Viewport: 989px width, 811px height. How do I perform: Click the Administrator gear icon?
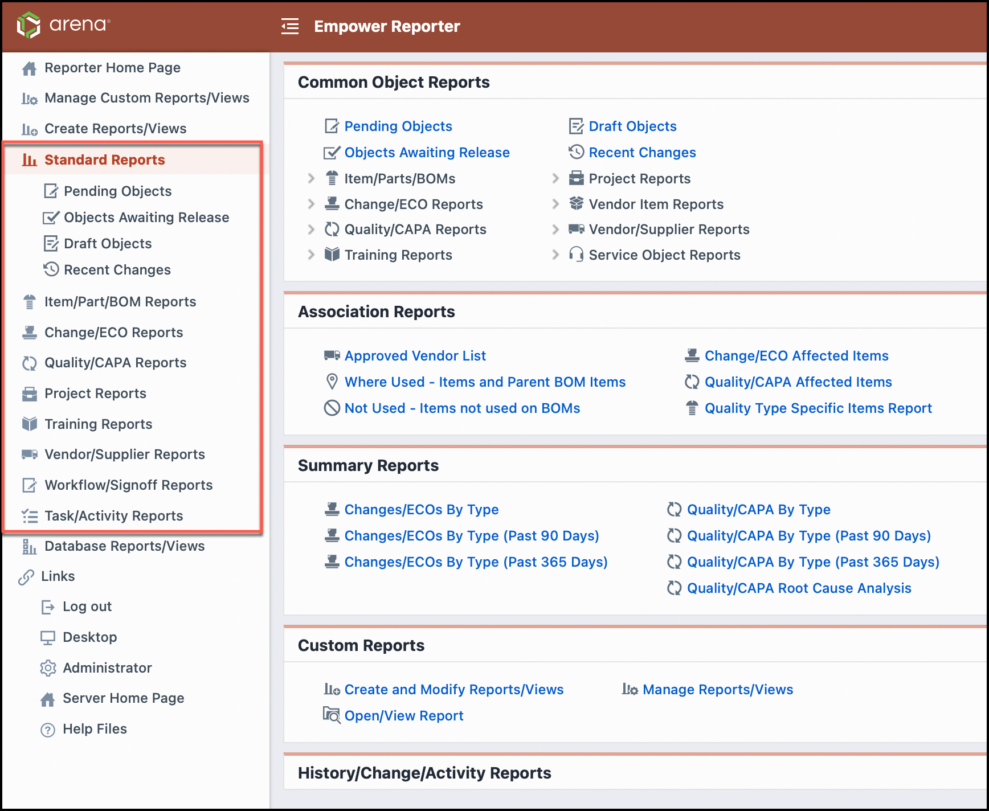coord(48,668)
